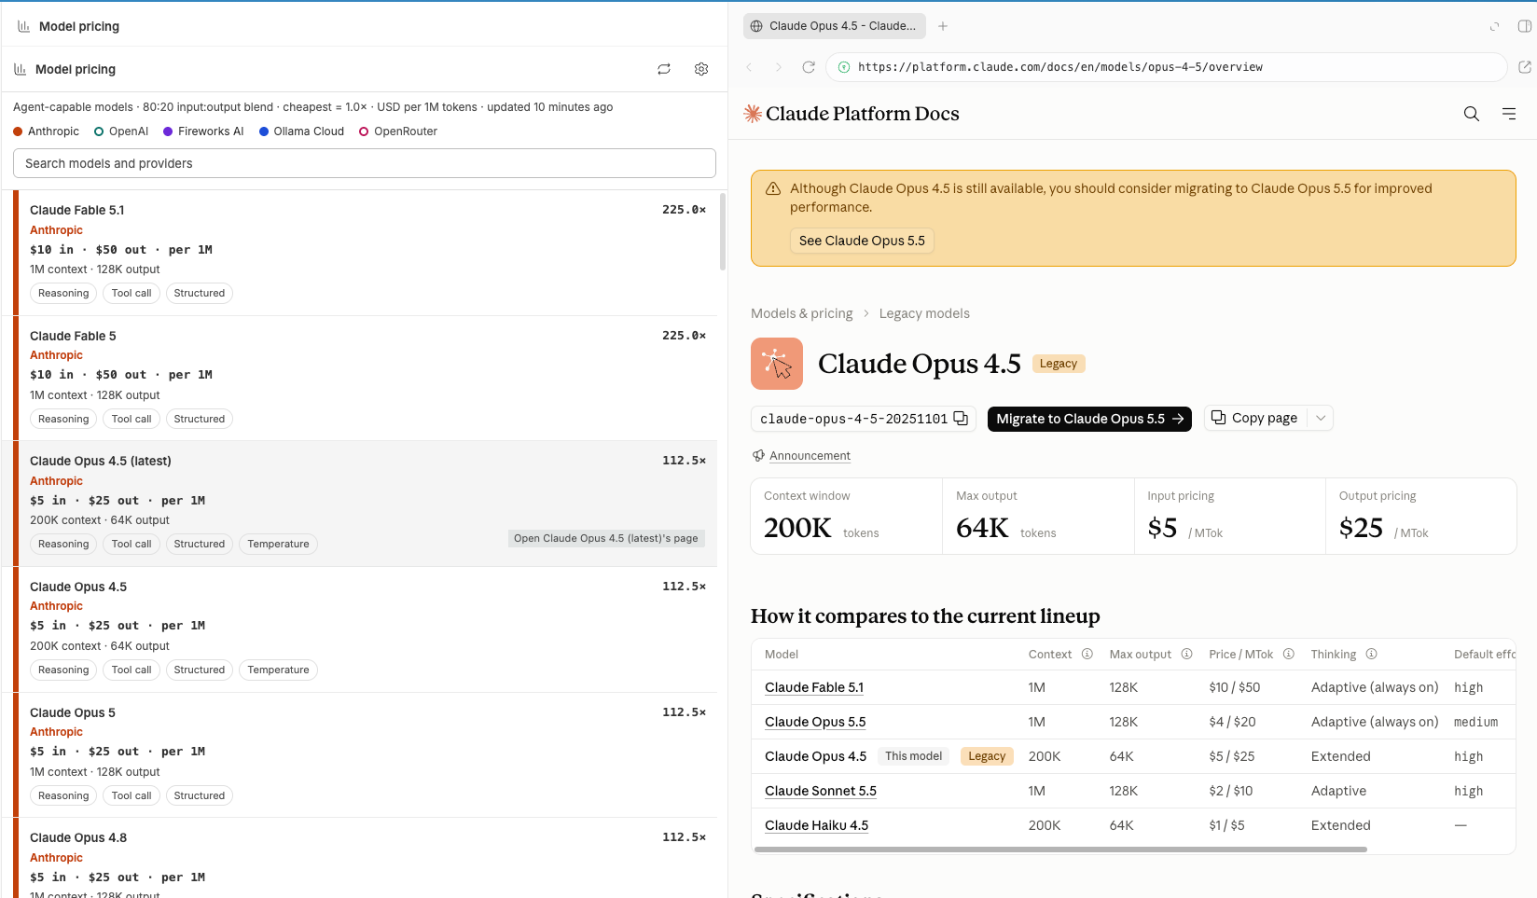Screen dimensions: 1537x898
Task: Open the docs hamburger menu
Action: coord(1509,114)
